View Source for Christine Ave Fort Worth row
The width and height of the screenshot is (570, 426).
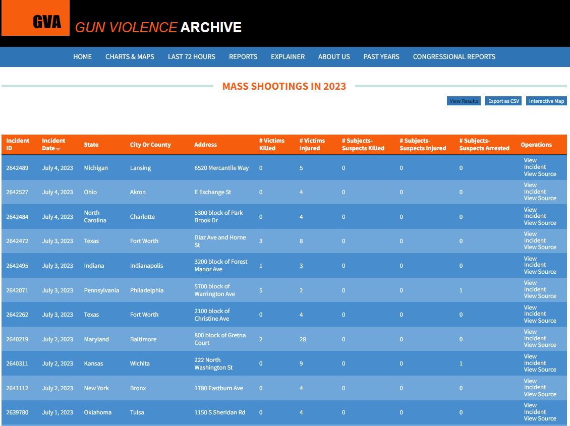click(x=540, y=321)
